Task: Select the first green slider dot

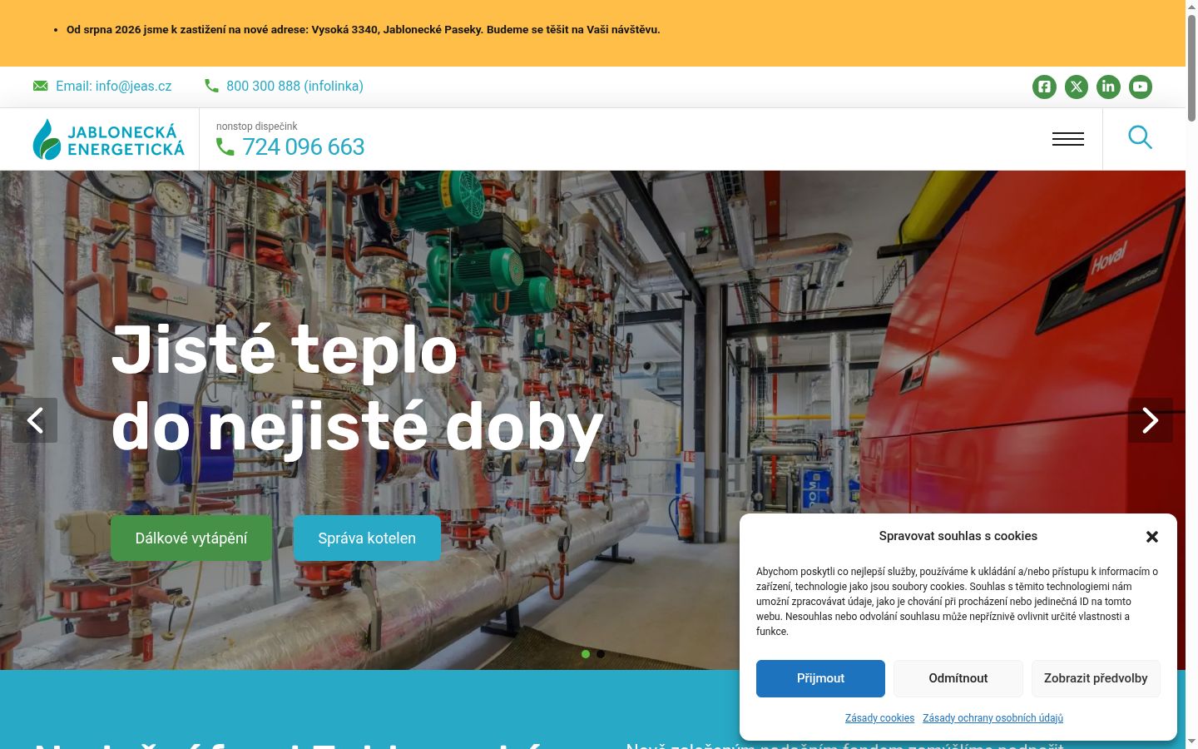Action: pyautogui.click(x=586, y=654)
